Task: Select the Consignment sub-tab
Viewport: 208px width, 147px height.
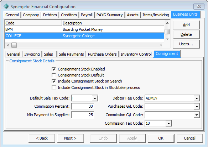Action: coord(167,54)
